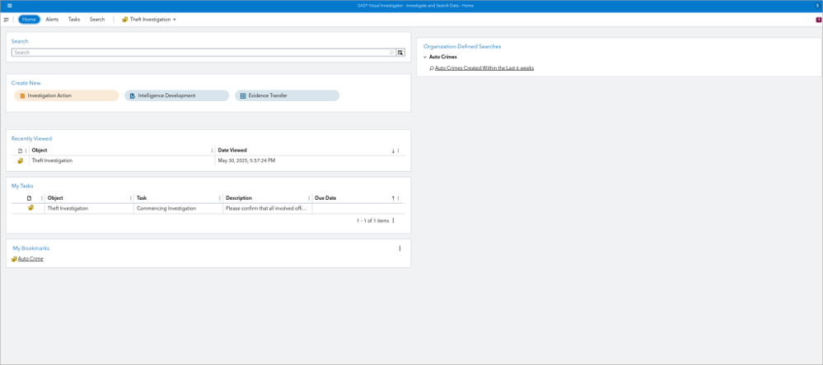Run Auto Crimes Created Within Last 6 weeks
This screenshot has height=365, width=823.
pyautogui.click(x=484, y=68)
